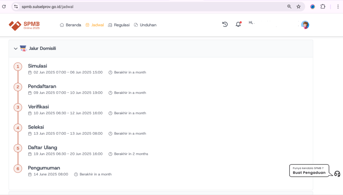Open Chrome three-dot menu
The height and width of the screenshot is (195, 343).
click(338, 7)
